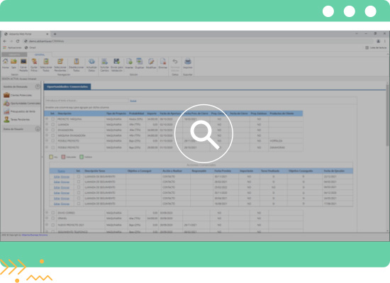
Task: Expand the MAQUINA ENVASADORA row details
Action: click(47, 135)
